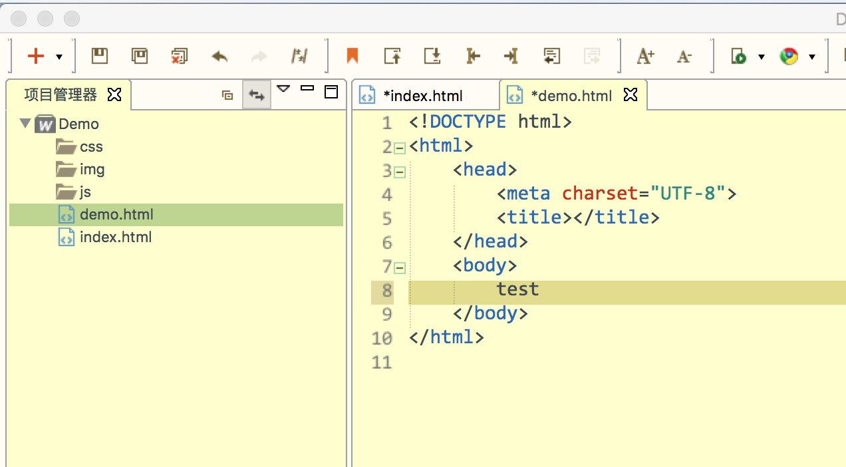
Task: Click the Collapse All icon in project panel
Action: 227,95
